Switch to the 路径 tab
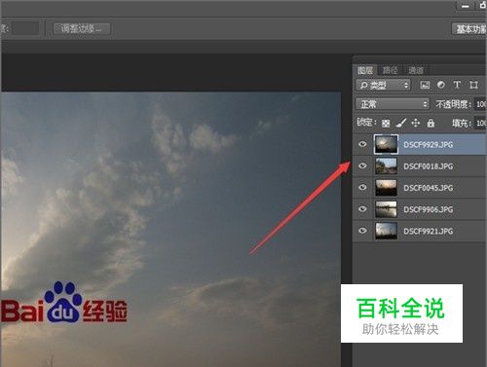 click(390, 70)
